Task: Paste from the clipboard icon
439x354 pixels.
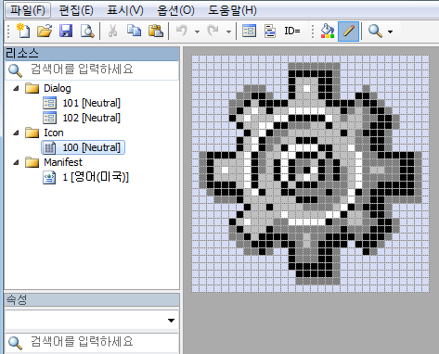Action: [x=156, y=31]
